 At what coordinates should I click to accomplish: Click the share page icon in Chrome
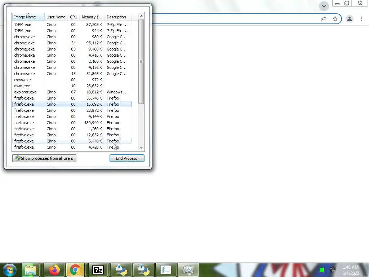324,19
